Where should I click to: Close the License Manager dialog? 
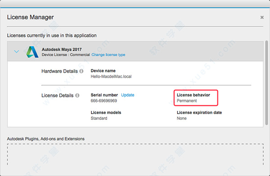(x=262, y=18)
